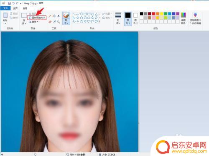This screenshot has width=209, height=156.
Task: Select the Triangle shape
Action: coord(96,14)
